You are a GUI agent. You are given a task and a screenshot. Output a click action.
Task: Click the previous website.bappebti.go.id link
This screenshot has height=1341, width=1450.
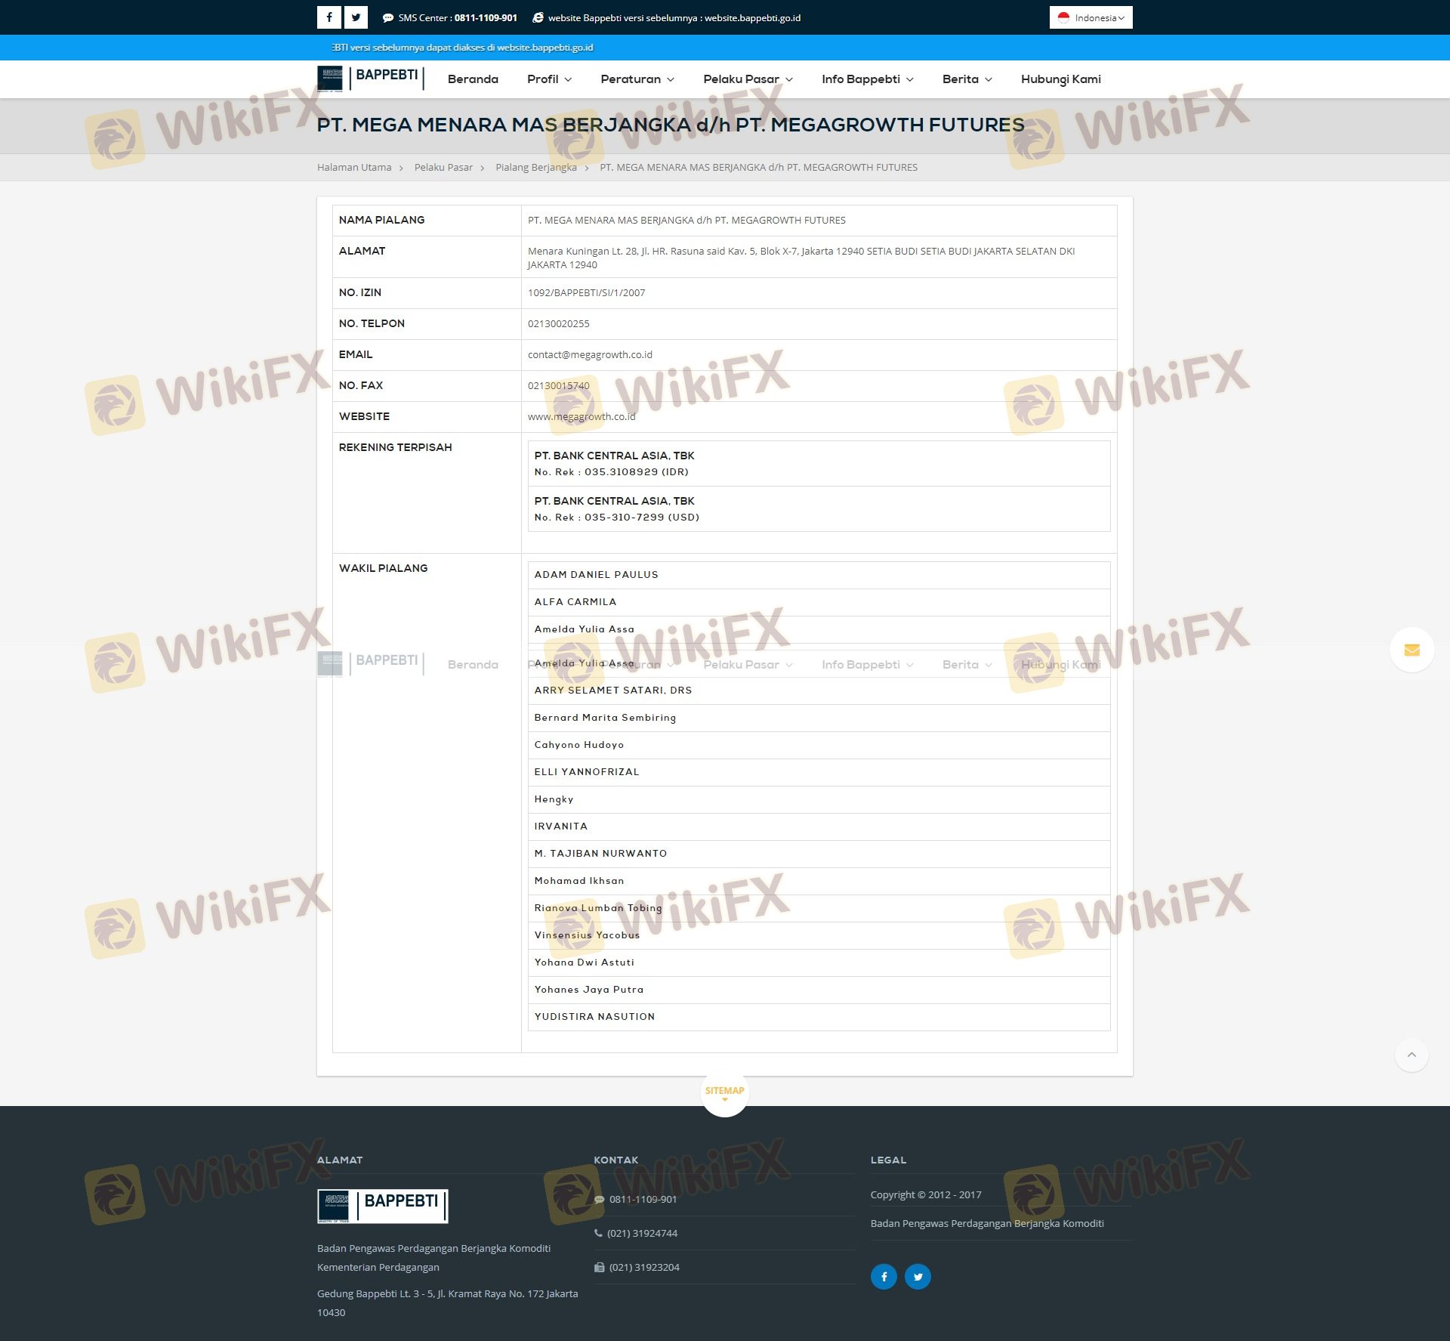(752, 18)
